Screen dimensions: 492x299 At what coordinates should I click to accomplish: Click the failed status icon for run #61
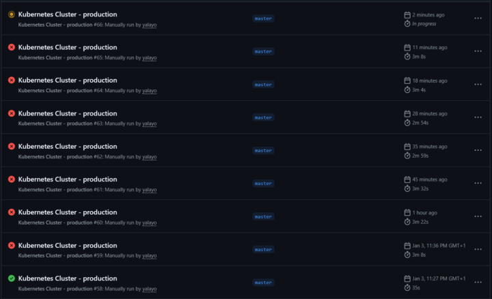(x=11, y=179)
